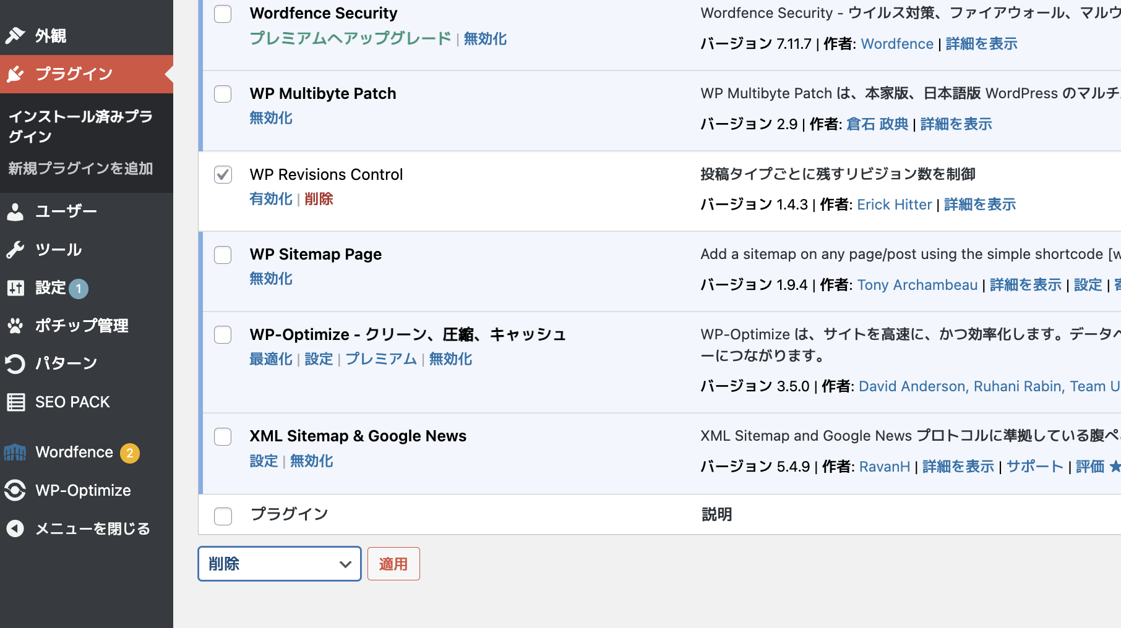Click the Wordfence shield icon in sidebar
1121x628 pixels.
pyautogui.click(x=15, y=452)
